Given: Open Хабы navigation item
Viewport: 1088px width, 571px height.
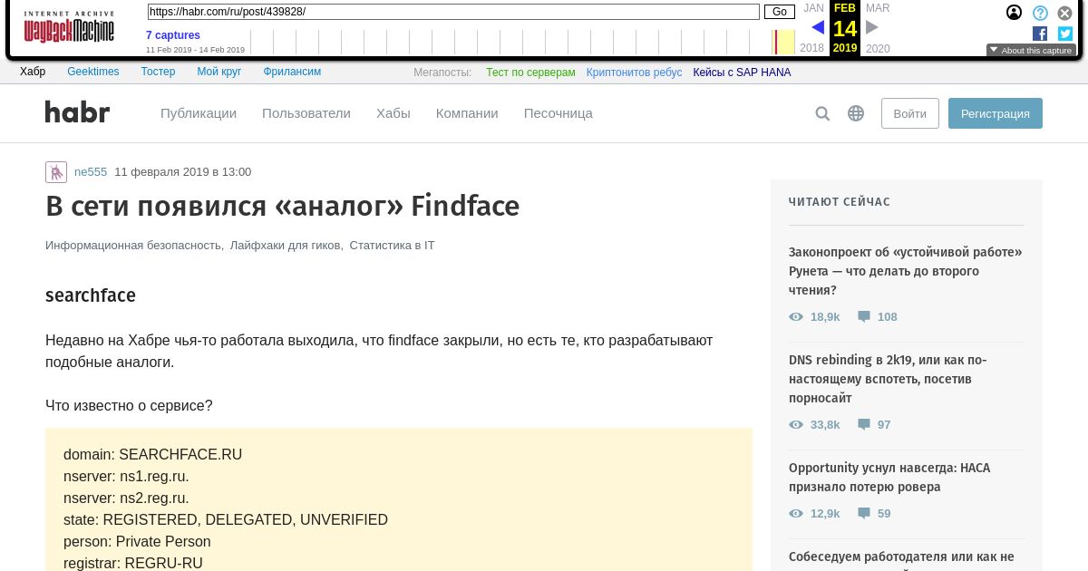Looking at the screenshot, I should pos(393,113).
